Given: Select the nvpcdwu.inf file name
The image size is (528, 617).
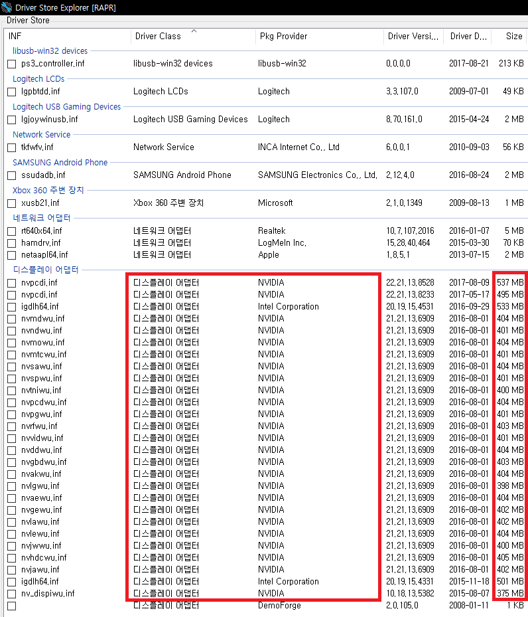Looking at the screenshot, I should pos(44,402).
